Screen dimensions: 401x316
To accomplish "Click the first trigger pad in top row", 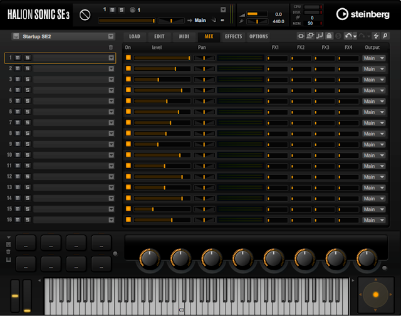I will [x=26, y=242].
